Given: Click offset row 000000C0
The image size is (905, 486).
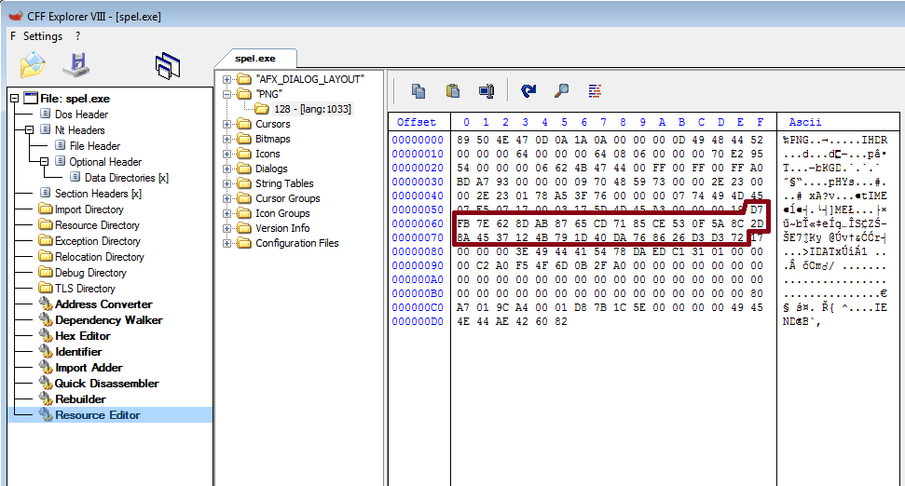Looking at the screenshot, I should click(418, 307).
